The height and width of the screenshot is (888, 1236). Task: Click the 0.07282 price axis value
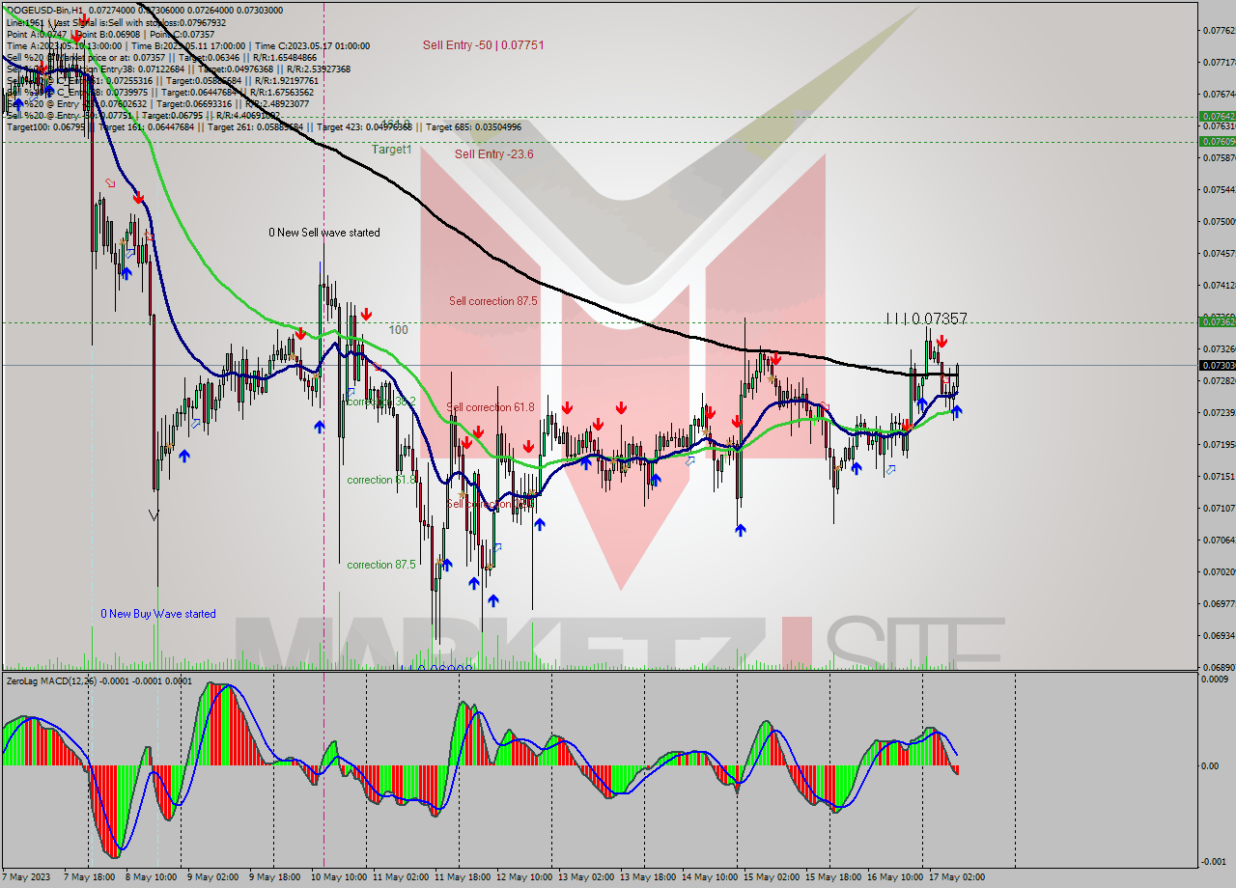click(x=1218, y=380)
